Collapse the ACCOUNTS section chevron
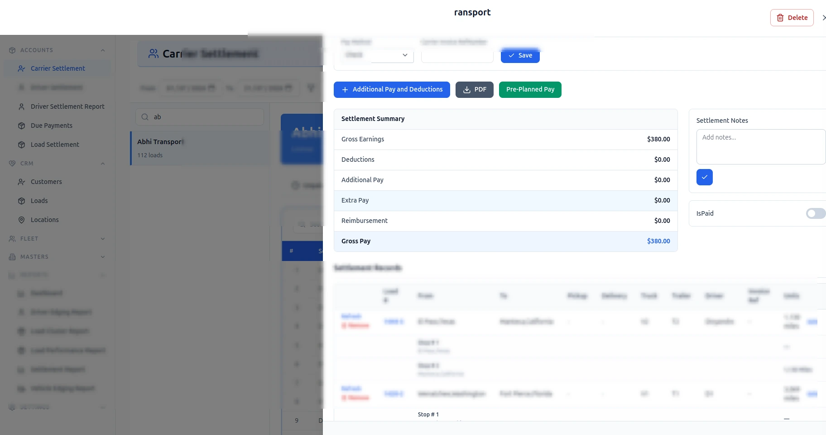 103,50
